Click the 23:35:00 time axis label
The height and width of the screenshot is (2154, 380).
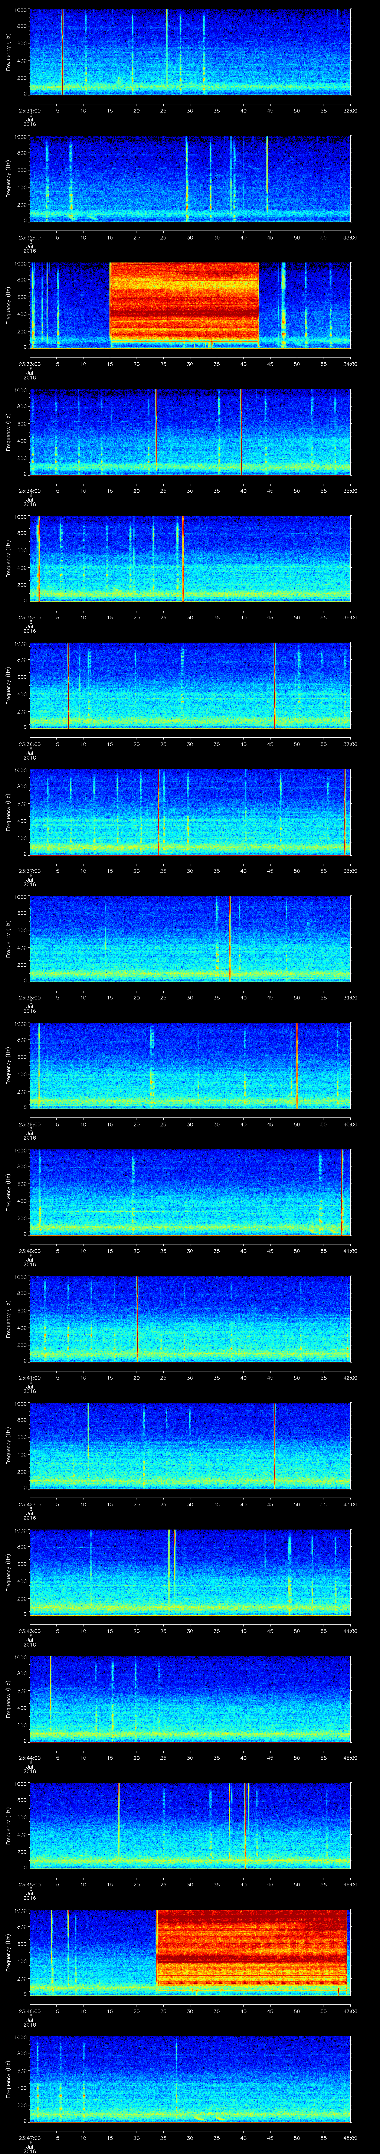click(x=30, y=618)
